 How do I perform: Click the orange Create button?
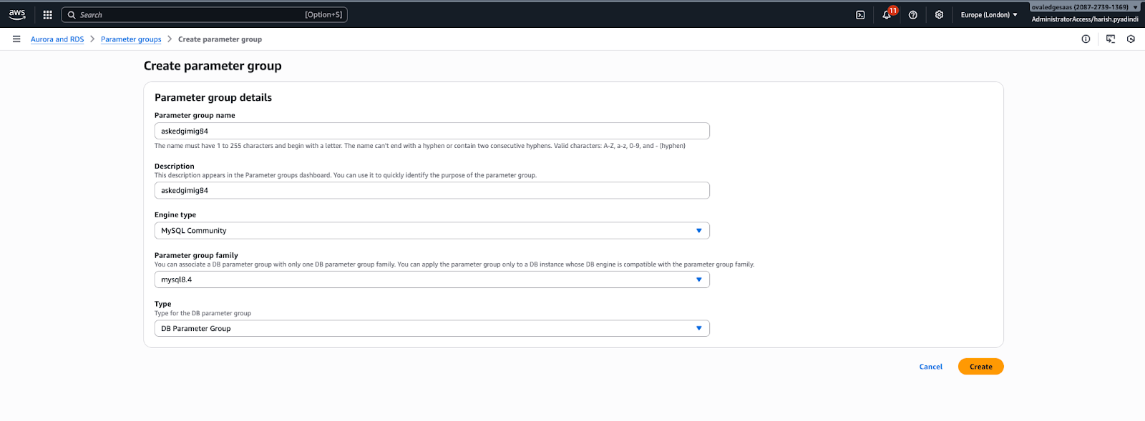pyautogui.click(x=980, y=367)
